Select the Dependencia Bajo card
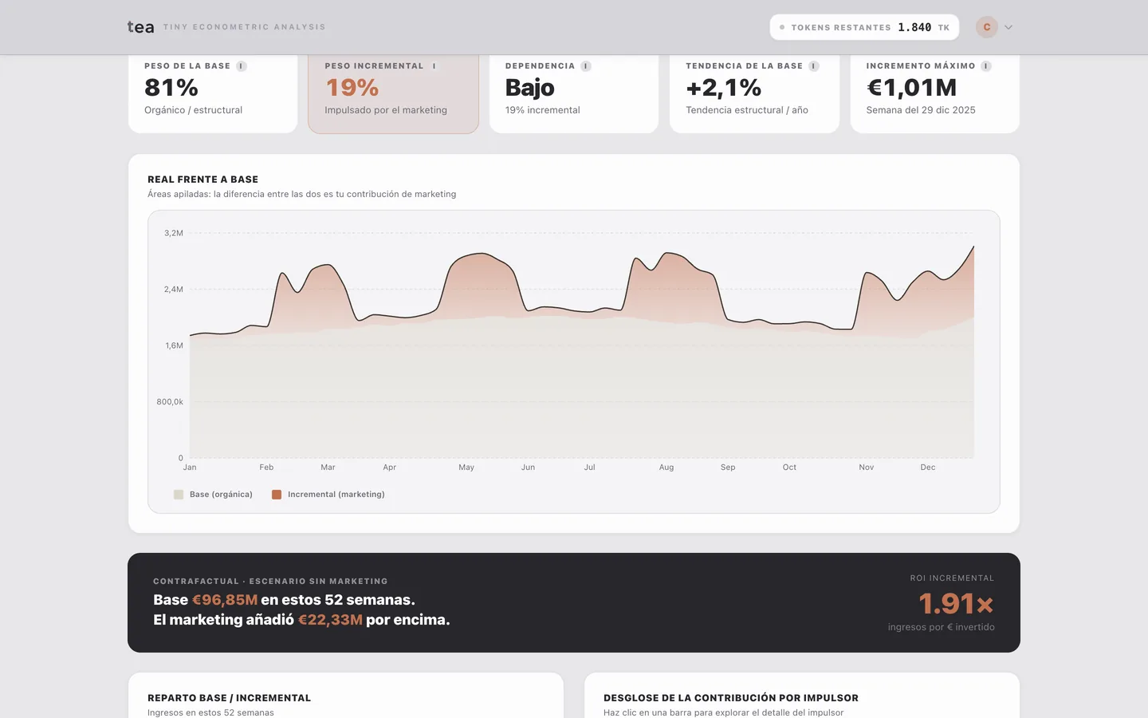Viewport: 1148px width, 718px height. click(x=574, y=93)
